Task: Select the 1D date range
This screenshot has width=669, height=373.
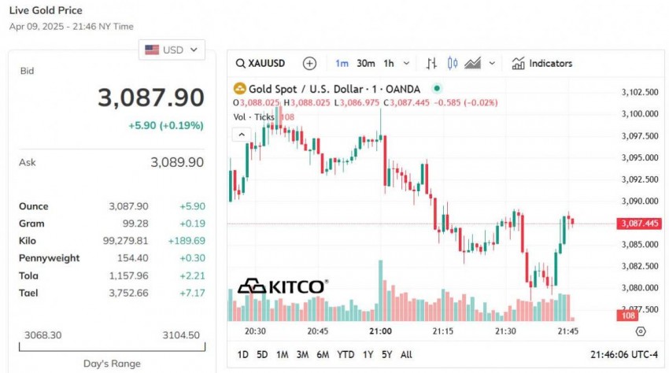Action: click(242, 355)
